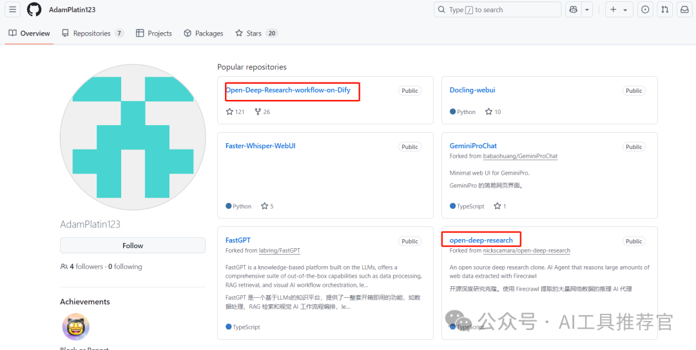
Task: Open the FastGPT repository
Action: tap(238, 240)
